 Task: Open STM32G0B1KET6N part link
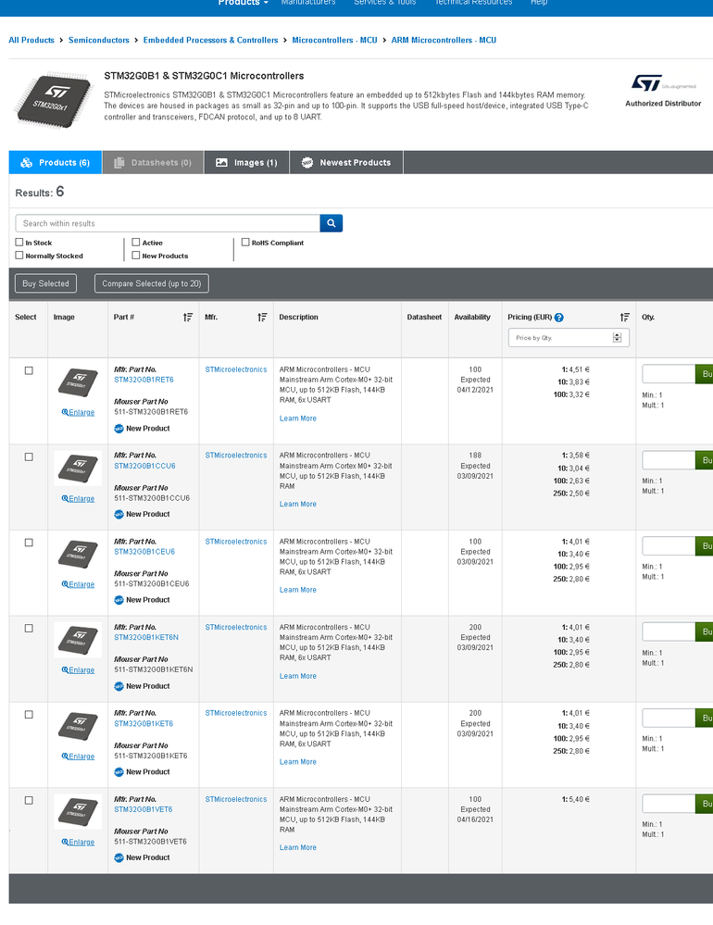(146, 638)
